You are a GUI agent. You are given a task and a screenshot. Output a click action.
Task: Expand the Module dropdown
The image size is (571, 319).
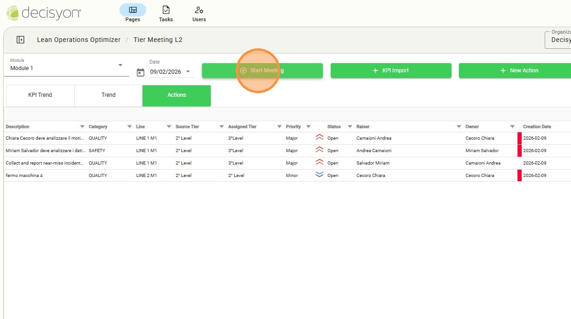click(120, 65)
